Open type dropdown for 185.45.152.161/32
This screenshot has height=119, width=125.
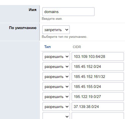(x=56, y=77)
